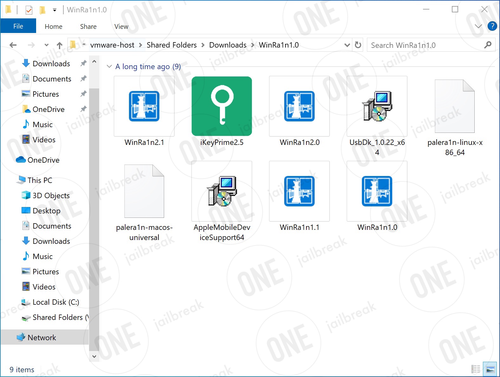Open Pictures under This PC
Screen dimensions: 500x377
point(46,272)
